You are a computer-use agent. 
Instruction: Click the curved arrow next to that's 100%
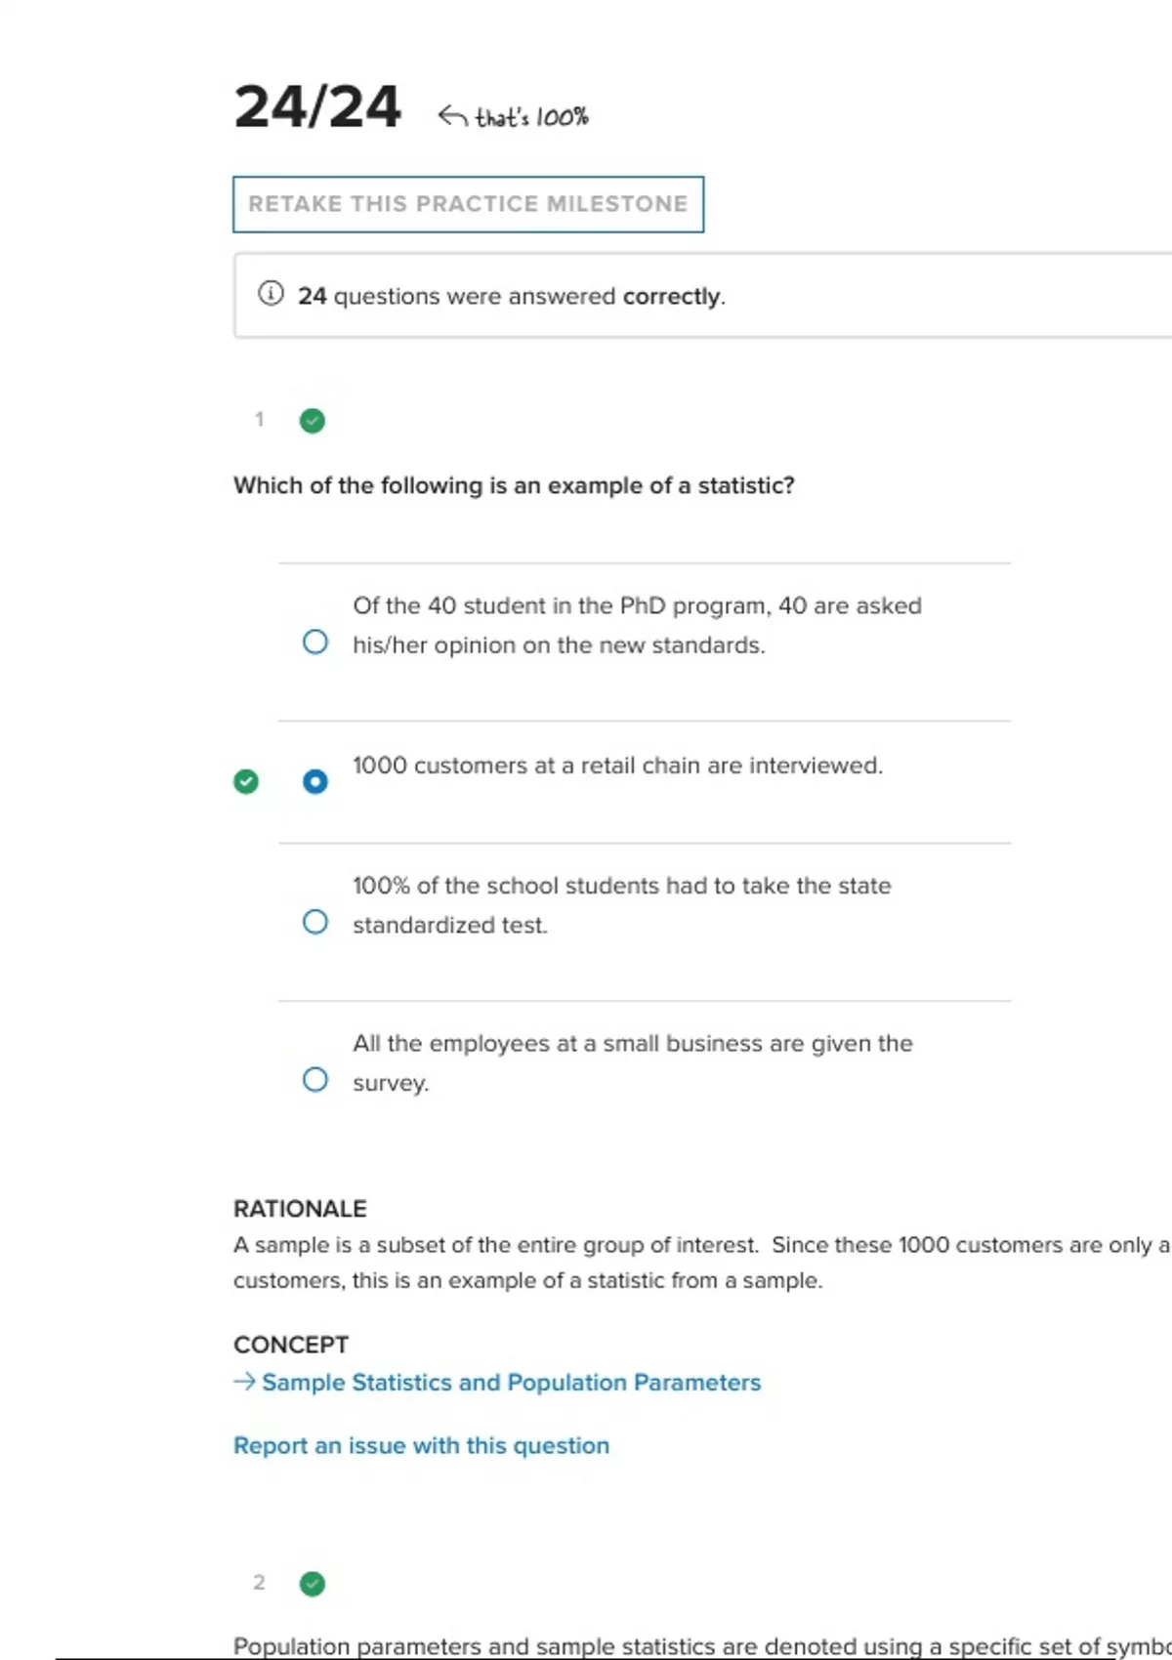pyautogui.click(x=452, y=116)
